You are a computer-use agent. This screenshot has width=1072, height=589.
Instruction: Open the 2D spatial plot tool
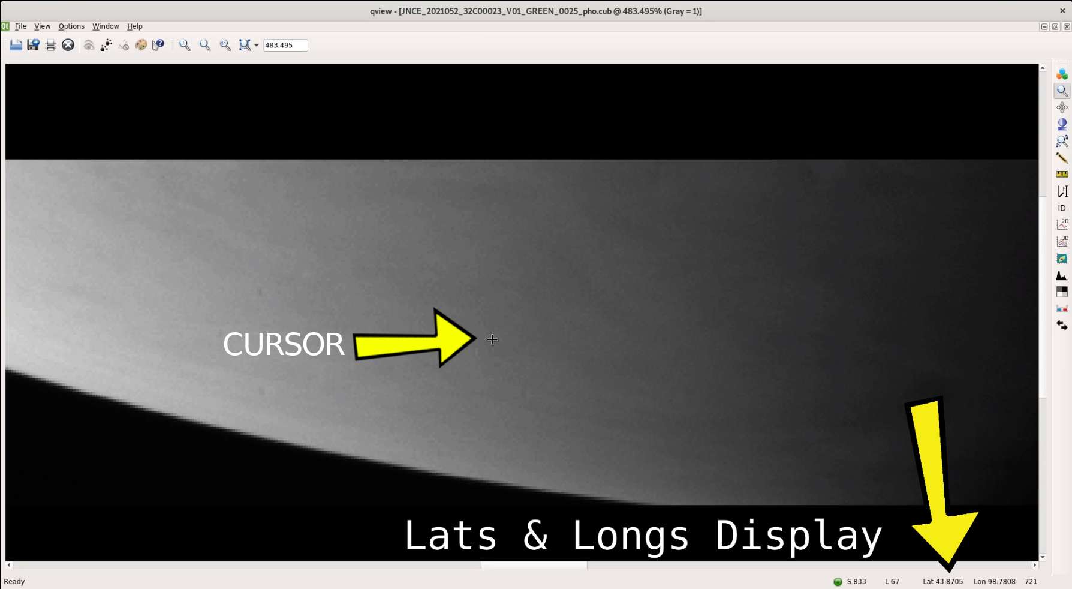pyautogui.click(x=1062, y=223)
